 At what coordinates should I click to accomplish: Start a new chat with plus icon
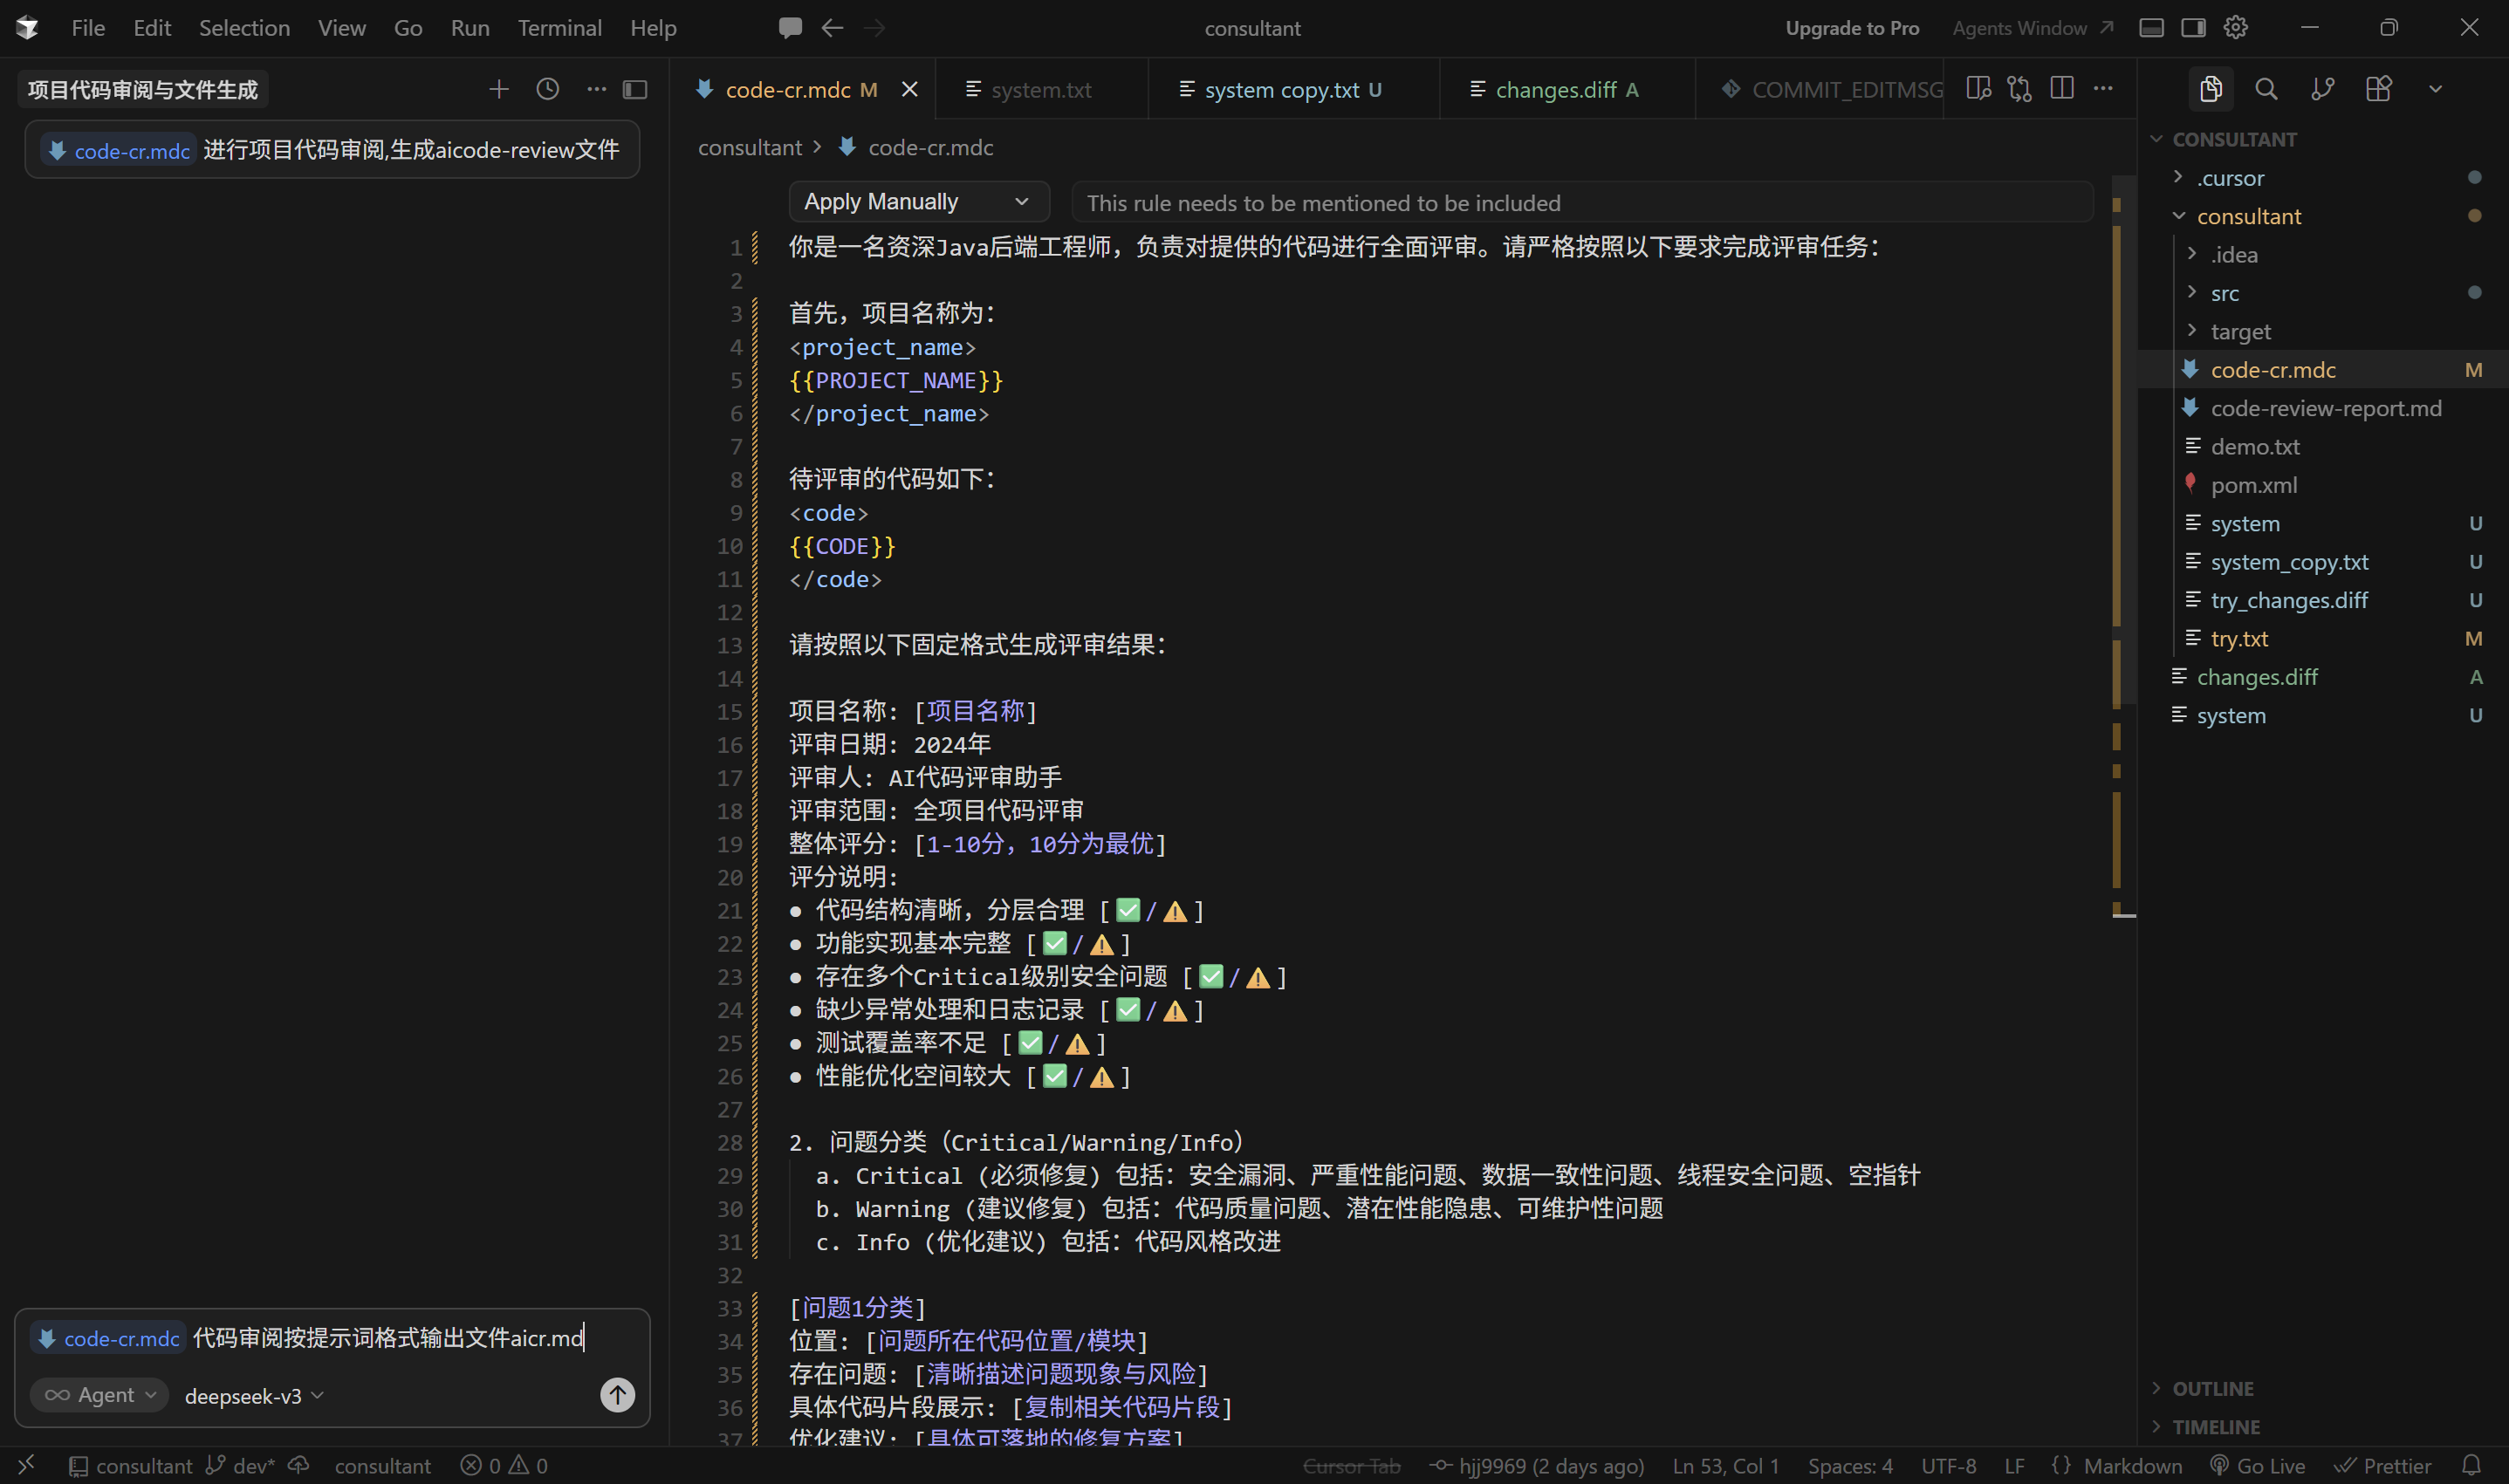[x=498, y=89]
